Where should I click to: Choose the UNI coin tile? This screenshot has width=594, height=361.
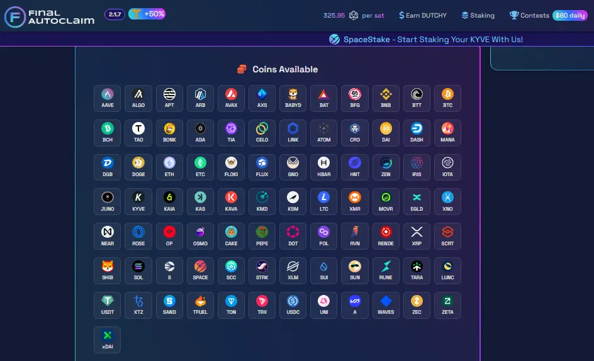pos(323,305)
